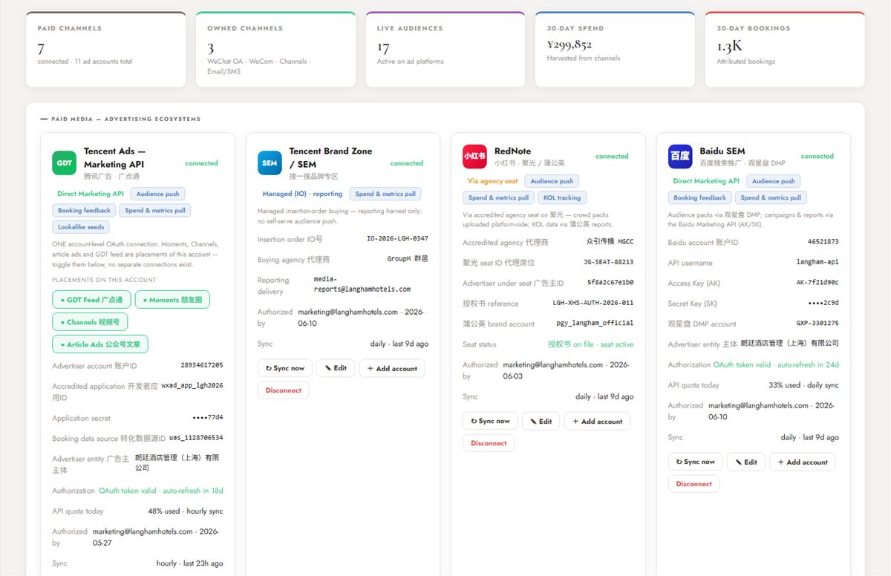Open the Owned Channels summary card
Screen dimensions: 891x576
275,49
